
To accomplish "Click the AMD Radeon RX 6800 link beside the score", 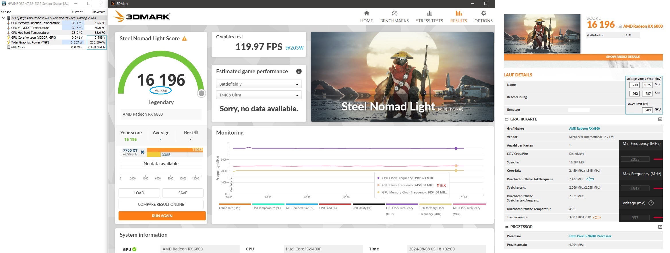I will coord(643,26).
